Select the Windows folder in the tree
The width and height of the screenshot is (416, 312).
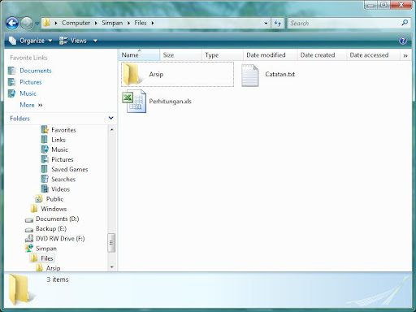pyautogui.click(x=54, y=209)
